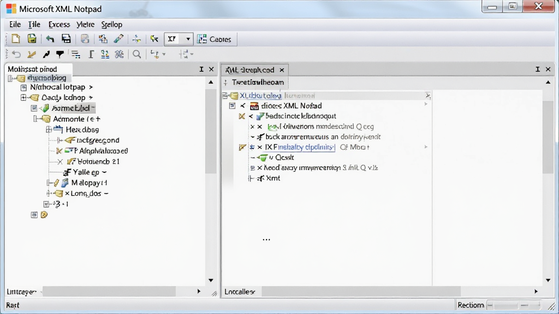Click the X at the end of the right root row
Image resolution: width=559 pixels, height=314 pixels.
[428, 95]
